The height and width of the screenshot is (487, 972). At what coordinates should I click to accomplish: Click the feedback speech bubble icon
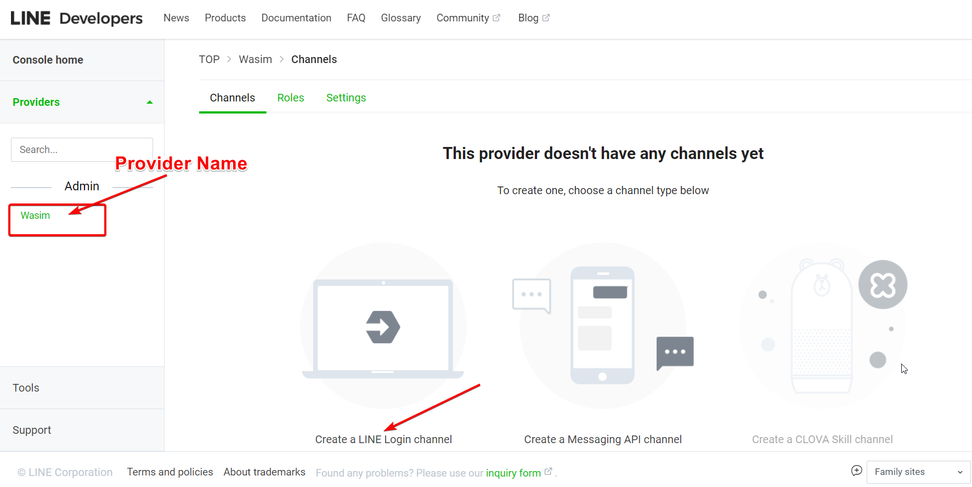click(856, 471)
